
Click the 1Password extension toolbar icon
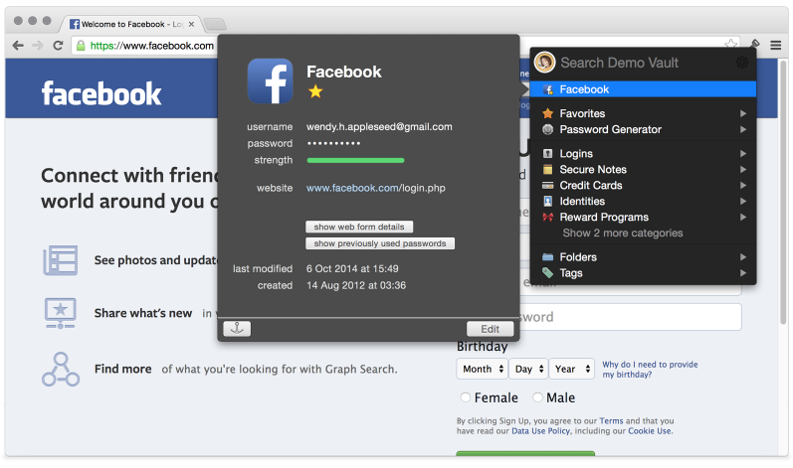click(755, 44)
